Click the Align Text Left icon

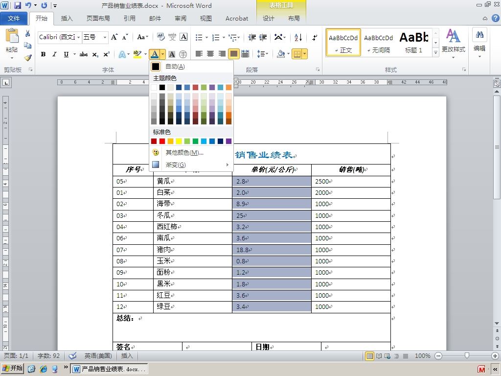coord(199,54)
